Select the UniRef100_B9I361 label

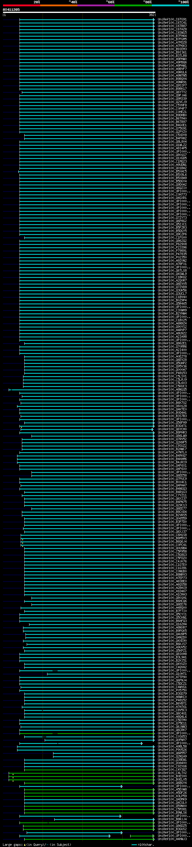pos(172,52)
